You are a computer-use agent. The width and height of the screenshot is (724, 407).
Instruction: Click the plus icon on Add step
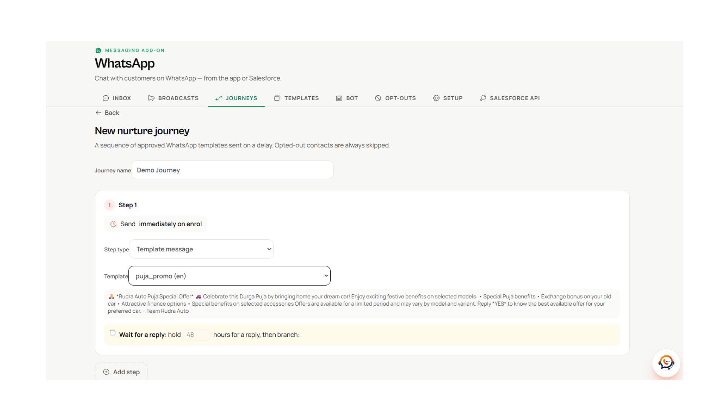click(x=106, y=372)
